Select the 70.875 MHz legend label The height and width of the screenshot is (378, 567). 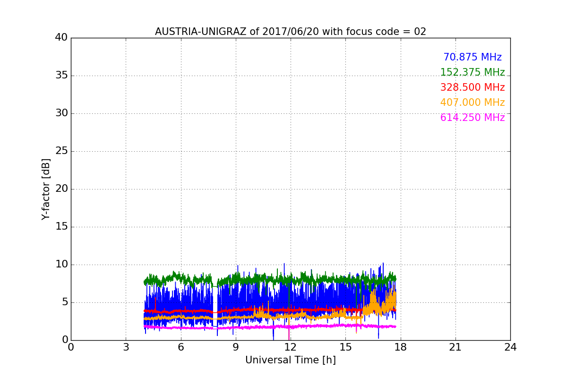tap(472, 57)
